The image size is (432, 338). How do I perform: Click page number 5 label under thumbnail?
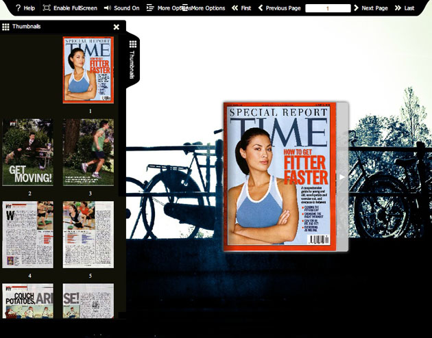point(90,276)
